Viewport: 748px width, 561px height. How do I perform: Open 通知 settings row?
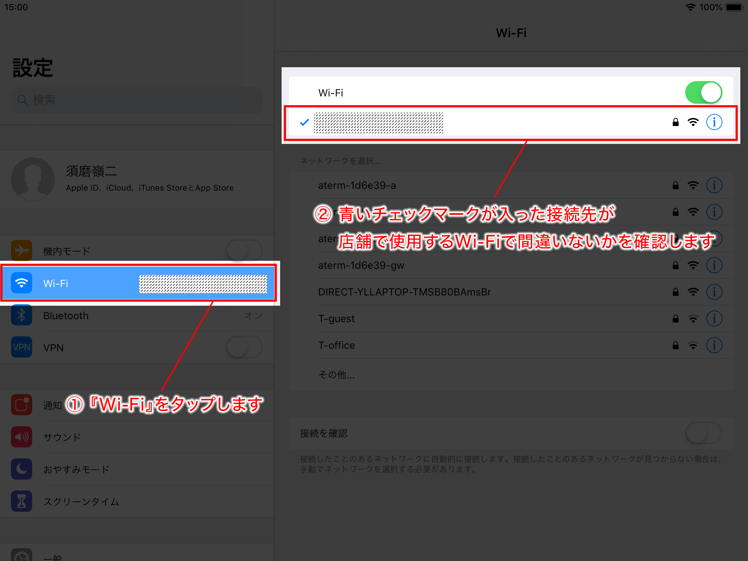pyautogui.click(x=137, y=405)
